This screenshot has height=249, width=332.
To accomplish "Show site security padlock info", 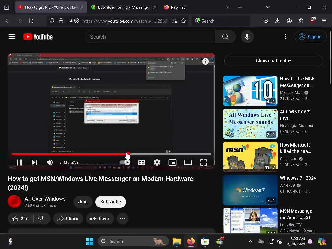I will click(x=61, y=21).
